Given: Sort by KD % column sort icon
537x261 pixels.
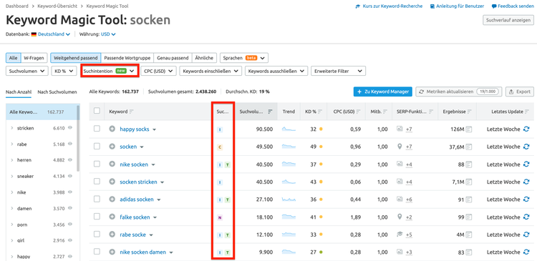Looking at the screenshot, I should (x=321, y=112).
